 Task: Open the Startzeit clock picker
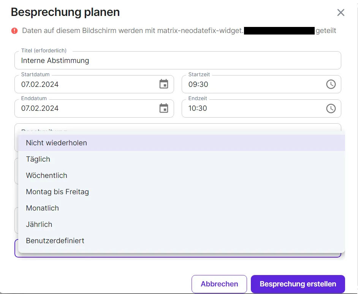pos(331,84)
